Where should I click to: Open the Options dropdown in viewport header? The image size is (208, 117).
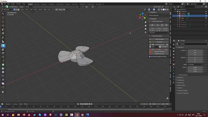pyautogui.click(x=168, y=7)
